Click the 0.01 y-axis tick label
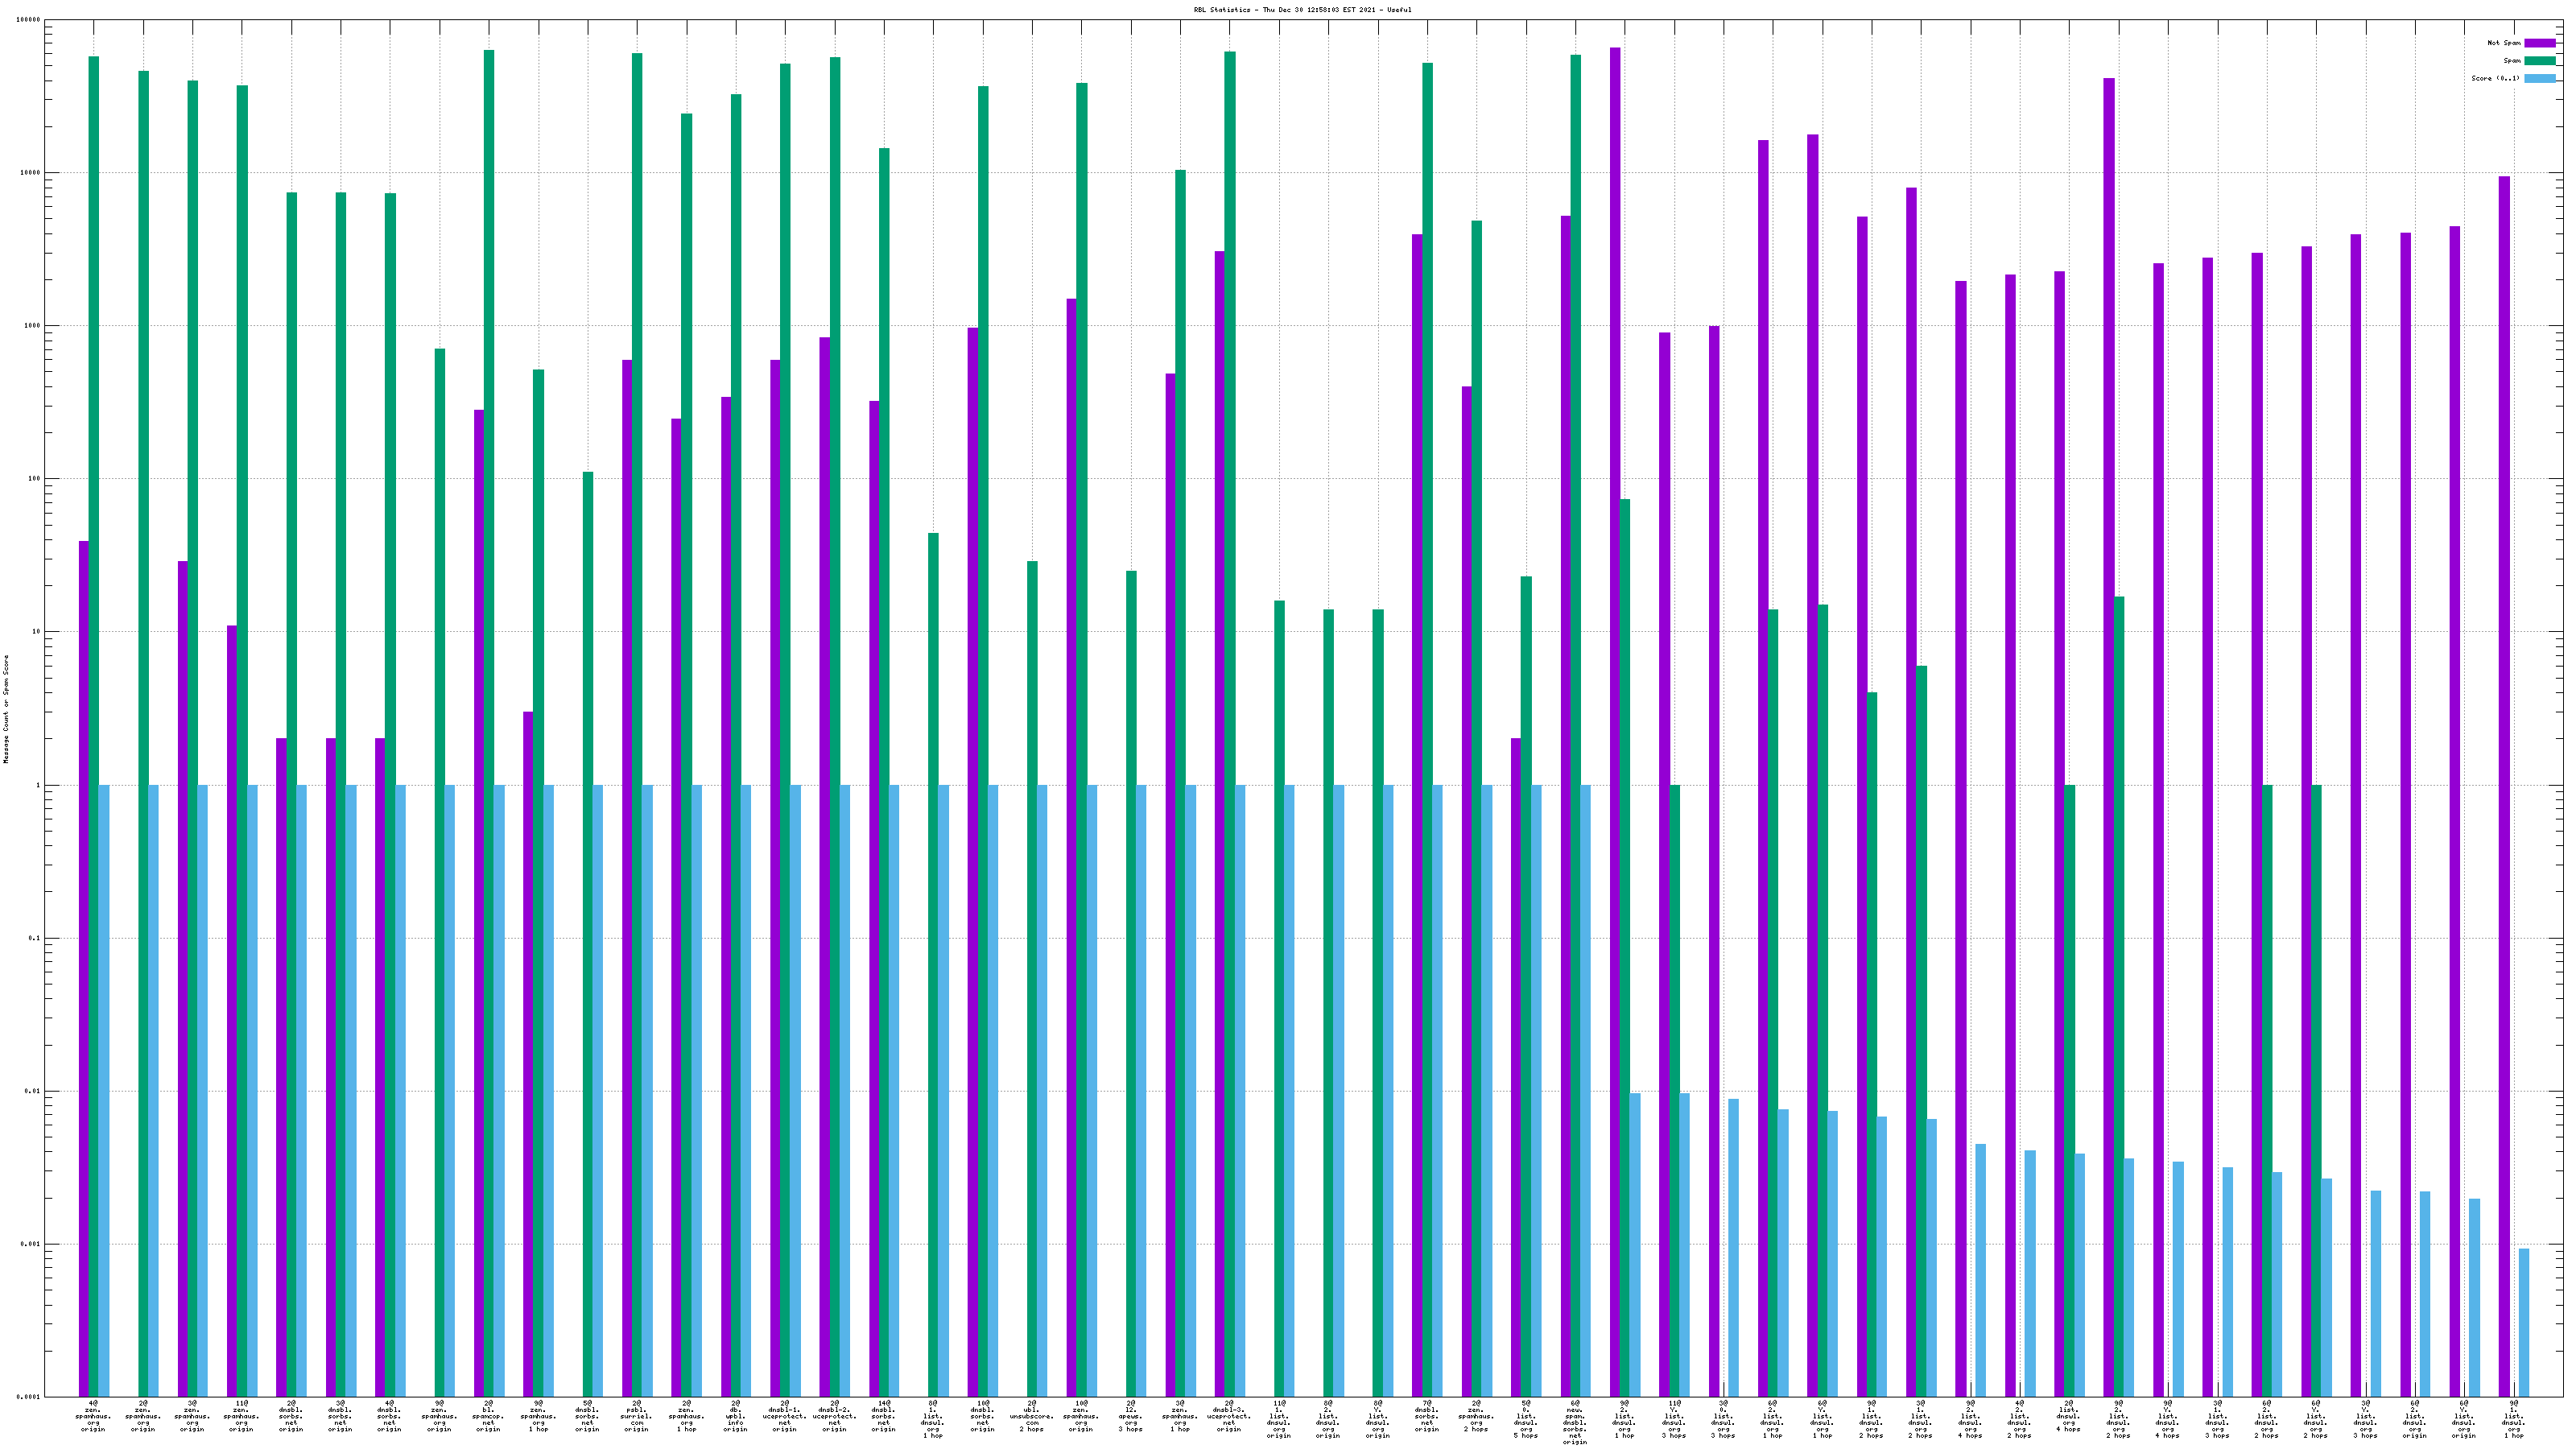This screenshot has height=1449, width=2576. (x=34, y=1091)
